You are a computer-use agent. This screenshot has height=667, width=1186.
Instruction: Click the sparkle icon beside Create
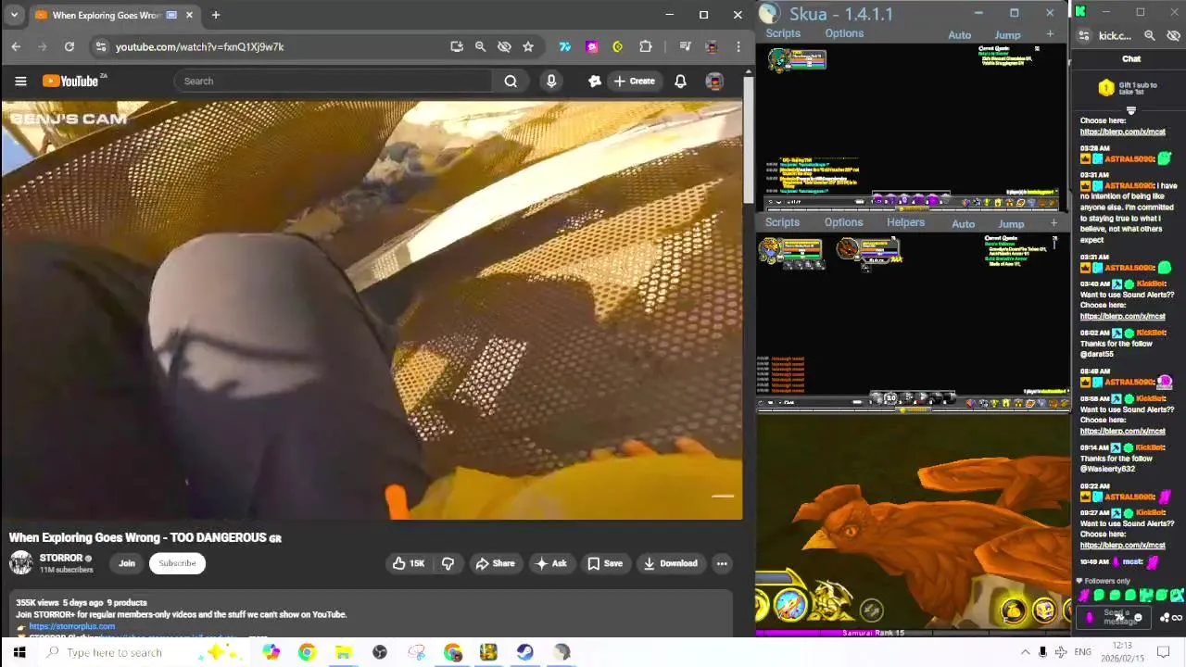pyautogui.click(x=595, y=82)
